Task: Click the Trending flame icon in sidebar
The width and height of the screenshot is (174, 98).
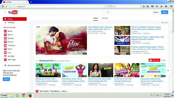Action: pyautogui.click(x=5, y=23)
